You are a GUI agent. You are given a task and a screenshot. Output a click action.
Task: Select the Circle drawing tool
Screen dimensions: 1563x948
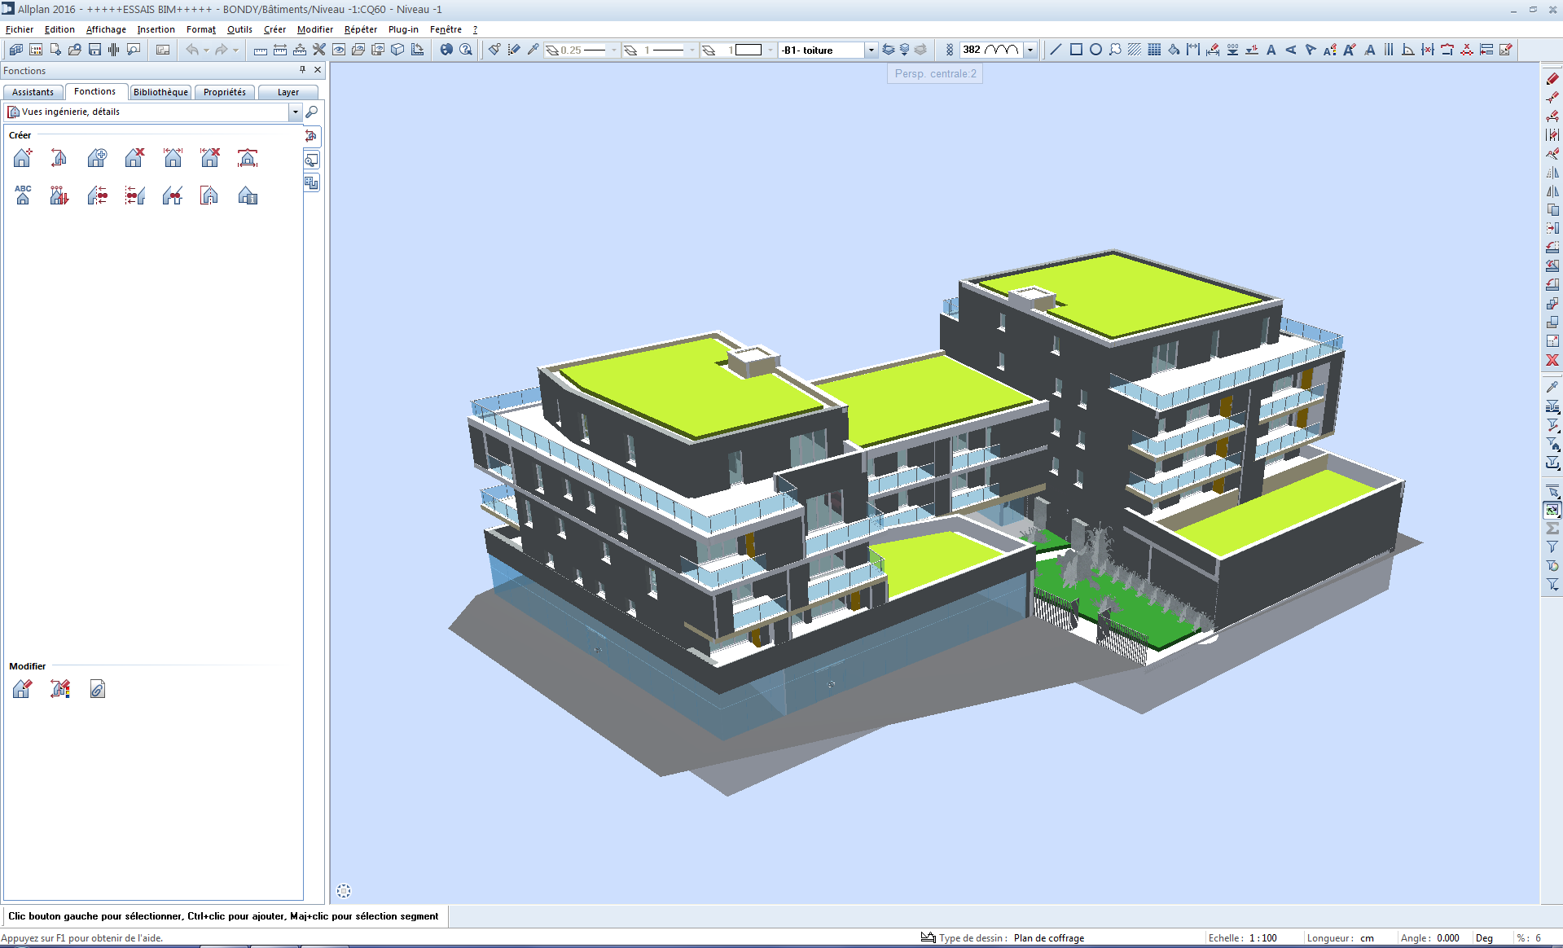tap(1095, 50)
